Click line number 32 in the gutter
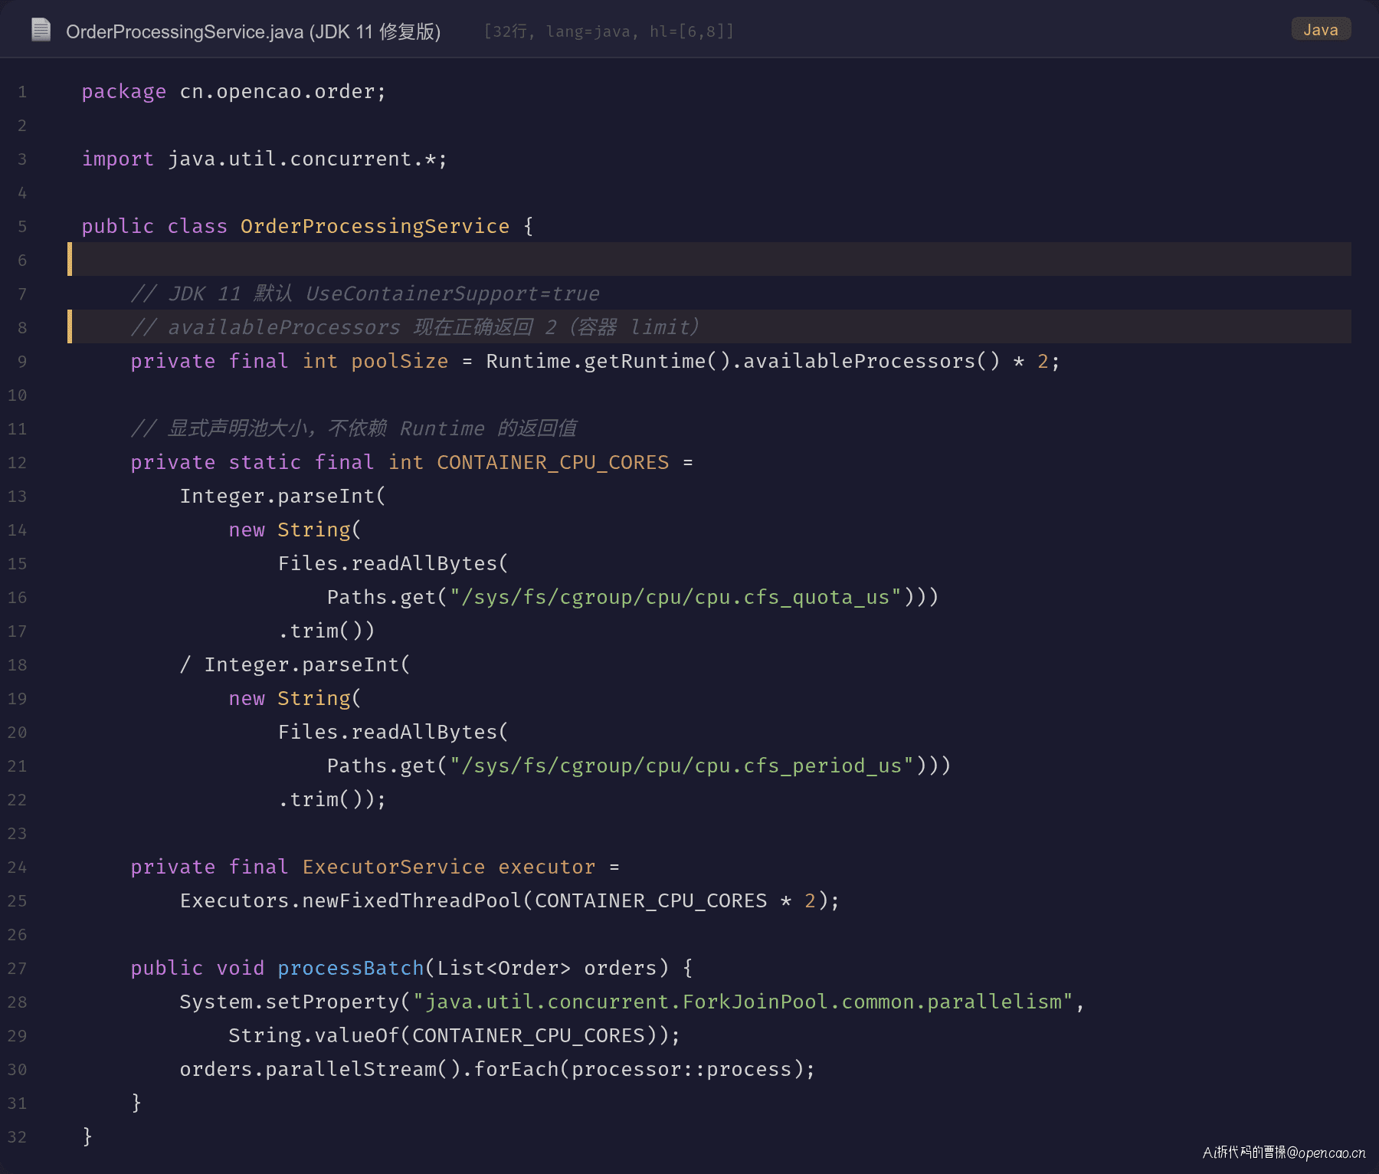Viewport: 1379px width, 1174px height. (18, 1137)
